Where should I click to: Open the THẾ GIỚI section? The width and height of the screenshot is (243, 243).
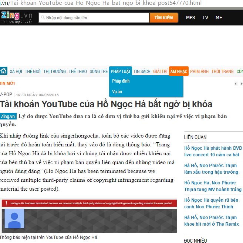(x=33, y=71)
